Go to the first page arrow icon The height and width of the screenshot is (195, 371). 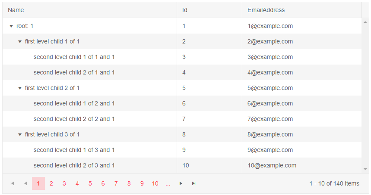[13, 183]
